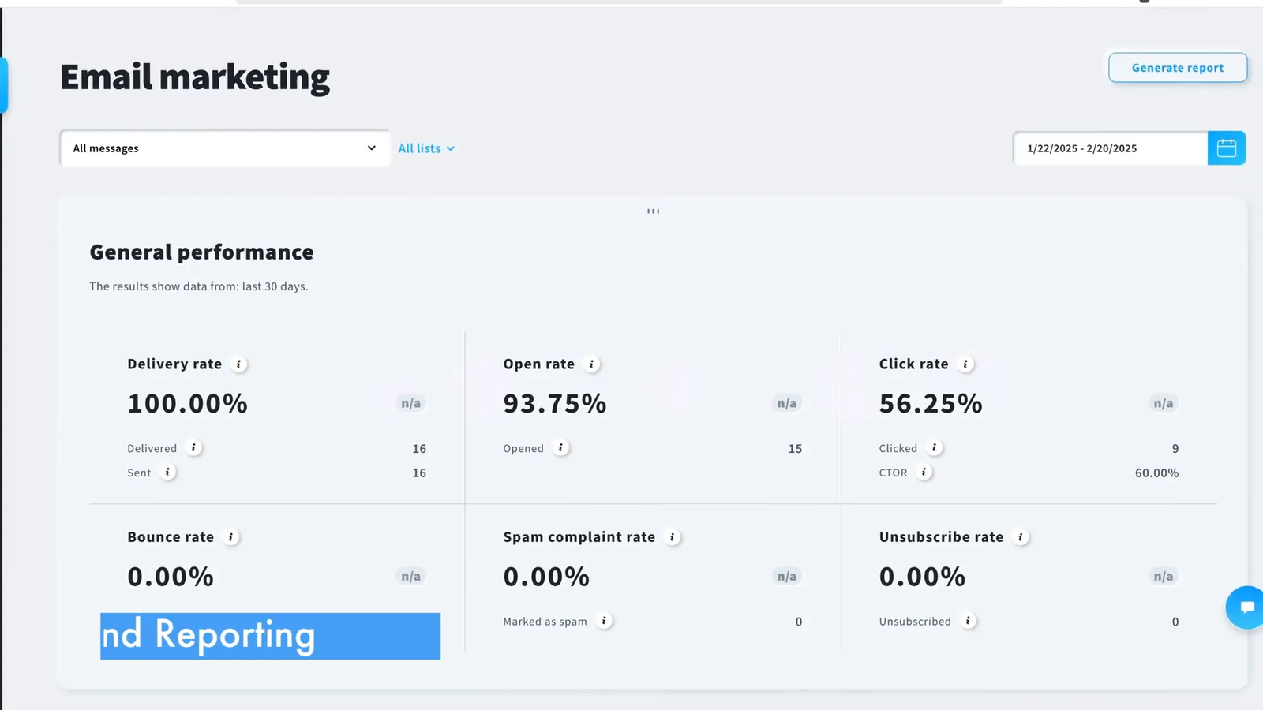Image resolution: width=1263 pixels, height=710 pixels.
Task: Click the info icon next to Unsubscribed
Action: click(x=968, y=621)
